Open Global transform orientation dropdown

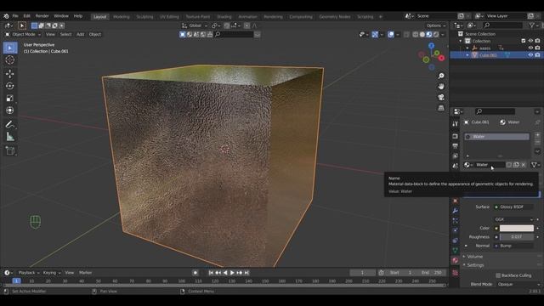click(195, 25)
